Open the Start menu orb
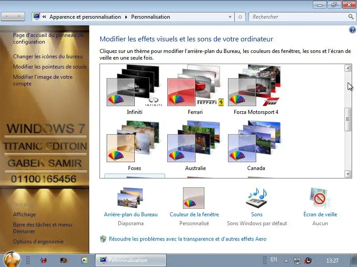The image size is (357, 267). coord(12,259)
